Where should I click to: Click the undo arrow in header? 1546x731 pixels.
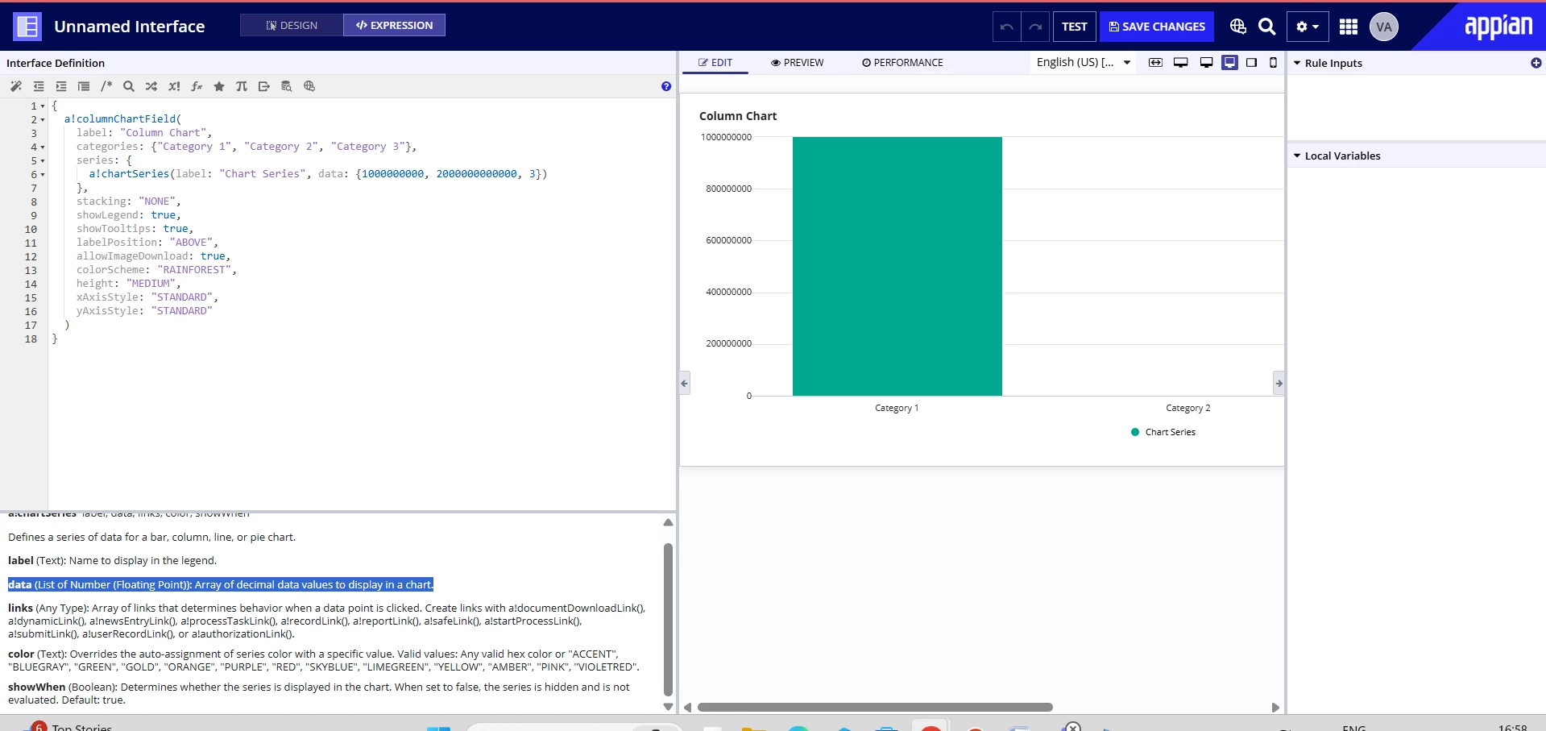pos(1007,27)
